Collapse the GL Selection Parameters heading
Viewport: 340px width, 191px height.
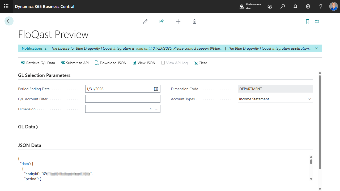point(44,75)
